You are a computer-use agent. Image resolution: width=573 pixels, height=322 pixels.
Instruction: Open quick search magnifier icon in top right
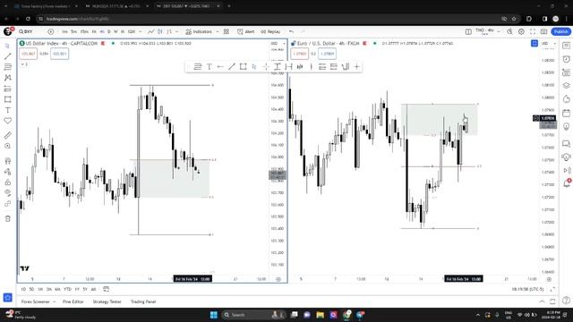(x=509, y=32)
